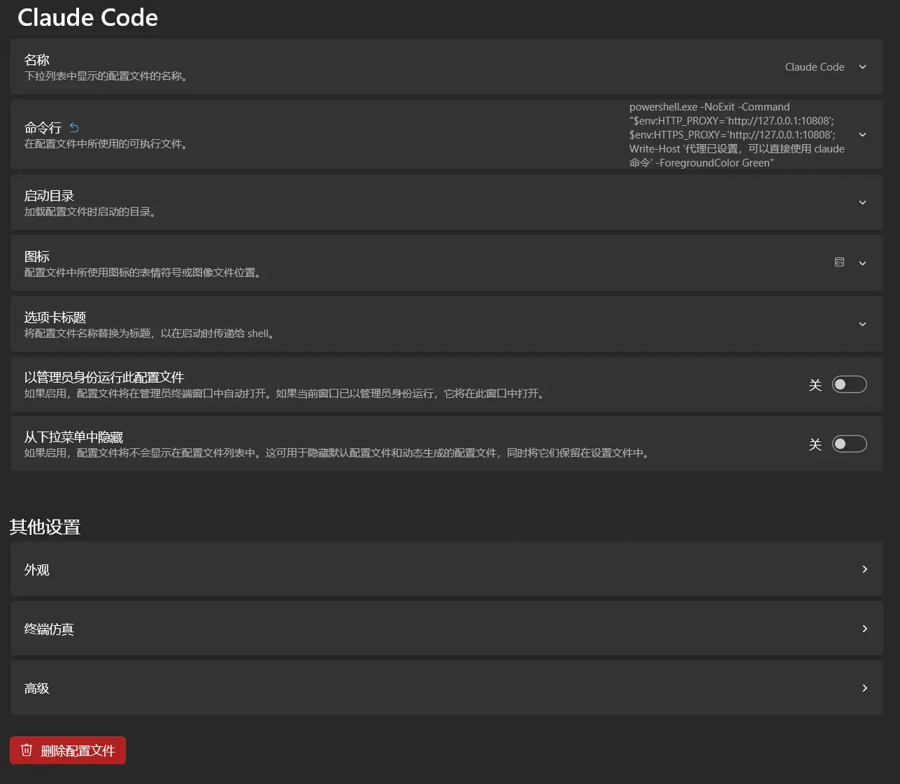Expand the 名称 setting chevron
Screen dimensions: 900x784
[x=862, y=67]
